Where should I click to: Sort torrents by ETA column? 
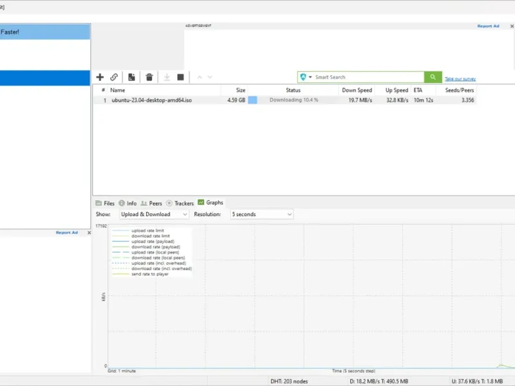click(x=418, y=90)
